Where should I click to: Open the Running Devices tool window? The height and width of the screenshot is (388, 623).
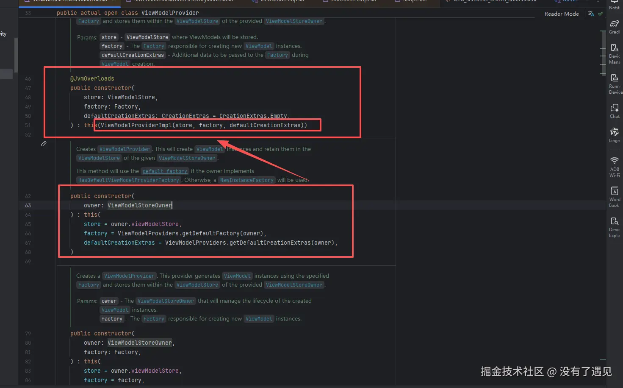615,84
